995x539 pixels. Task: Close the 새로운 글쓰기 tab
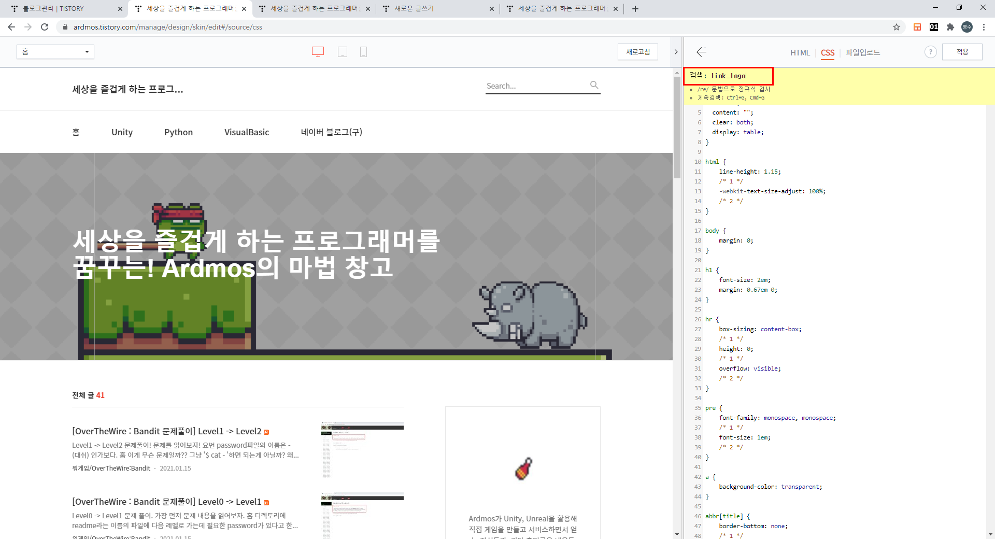click(x=492, y=9)
